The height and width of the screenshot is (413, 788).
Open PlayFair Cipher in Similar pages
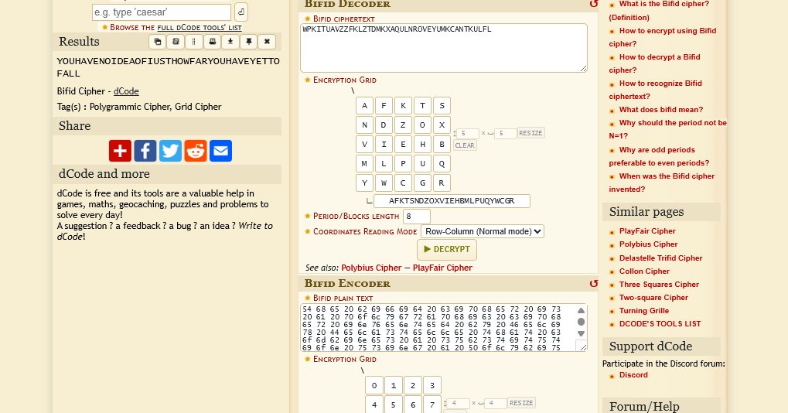pos(647,231)
